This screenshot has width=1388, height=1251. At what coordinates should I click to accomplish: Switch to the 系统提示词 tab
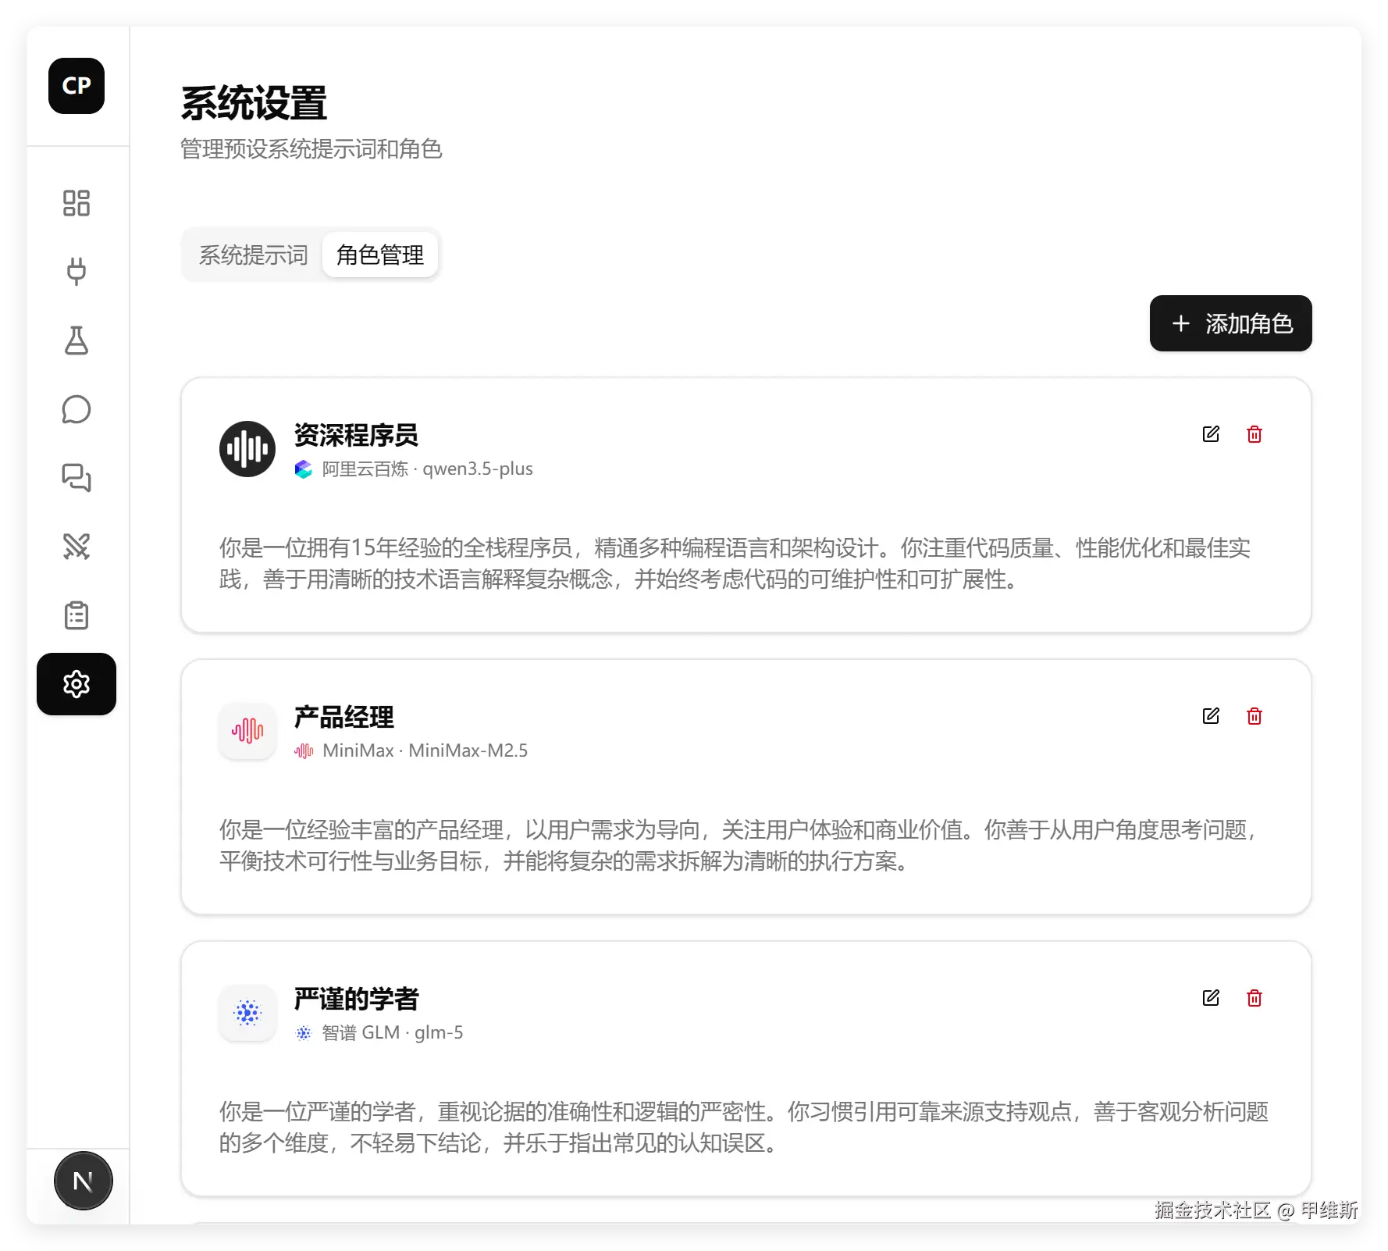pyautogui.click(x=253, y=255)
